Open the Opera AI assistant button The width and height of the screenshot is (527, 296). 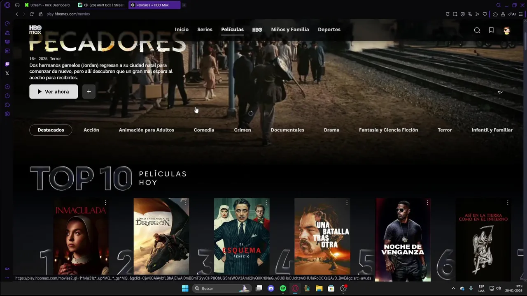512,14
